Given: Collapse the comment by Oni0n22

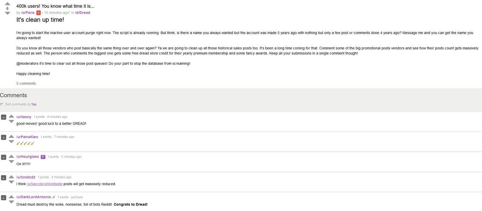Looking at the screenshot, I should [x=3, y=177].
